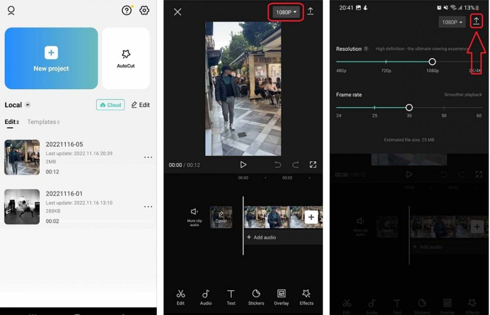Viewport: 490px width, 315px height.
Task: Open the Audio tool in the middle editor
Action: point(206,297)
